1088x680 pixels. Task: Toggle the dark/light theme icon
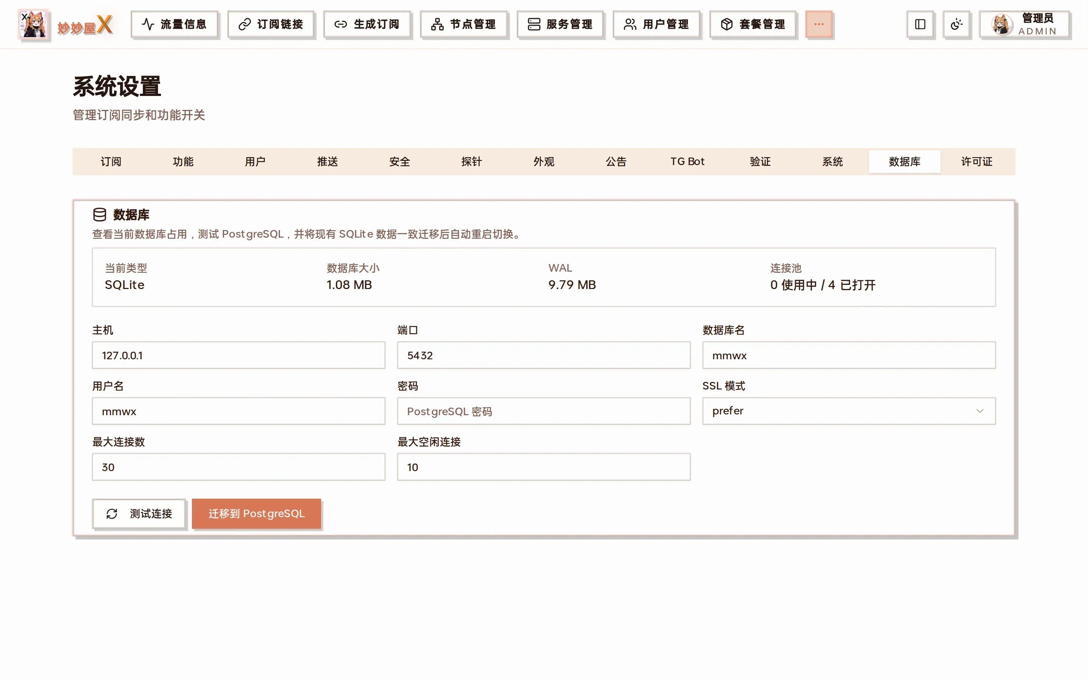pyautogui.click(x=956, y=24)
